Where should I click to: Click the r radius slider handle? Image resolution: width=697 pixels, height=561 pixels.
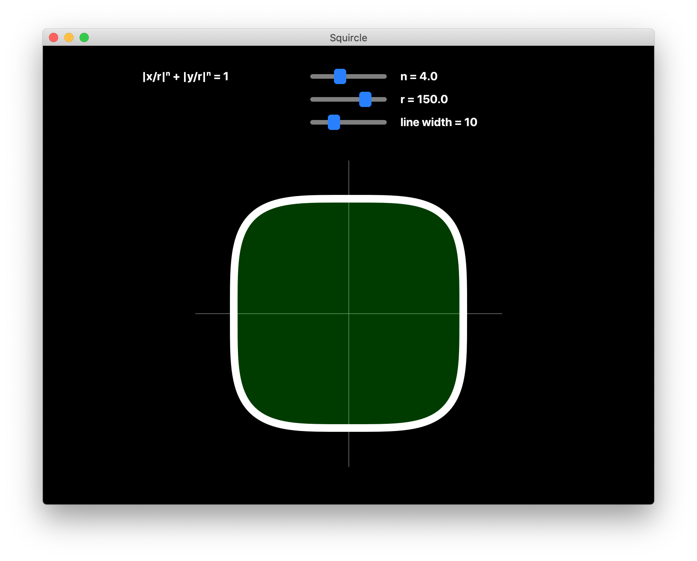coord(365,99)
